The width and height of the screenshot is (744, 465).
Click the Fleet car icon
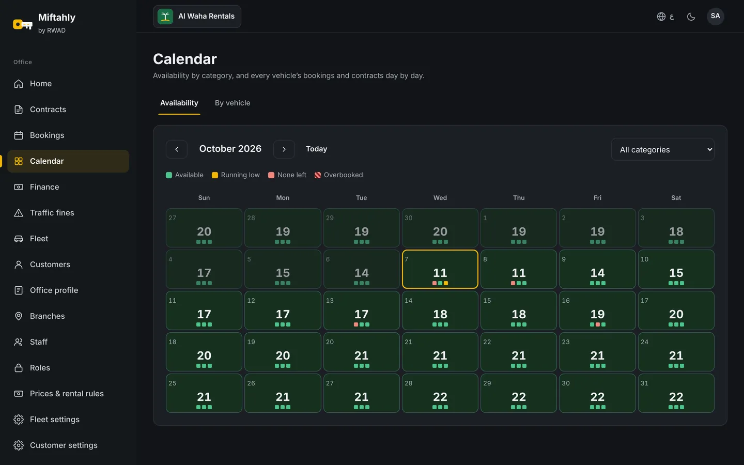19,239
